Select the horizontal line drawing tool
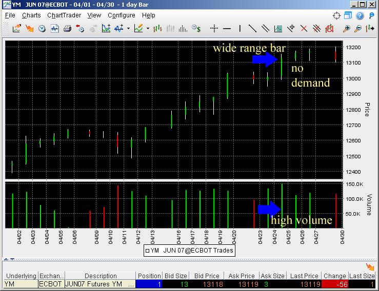Image resolution: width=379 pixels, height=291 pixels. point(227,29)
